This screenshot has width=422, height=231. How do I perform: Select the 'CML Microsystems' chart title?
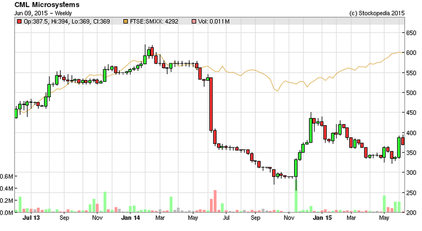[x=47, y=4]
